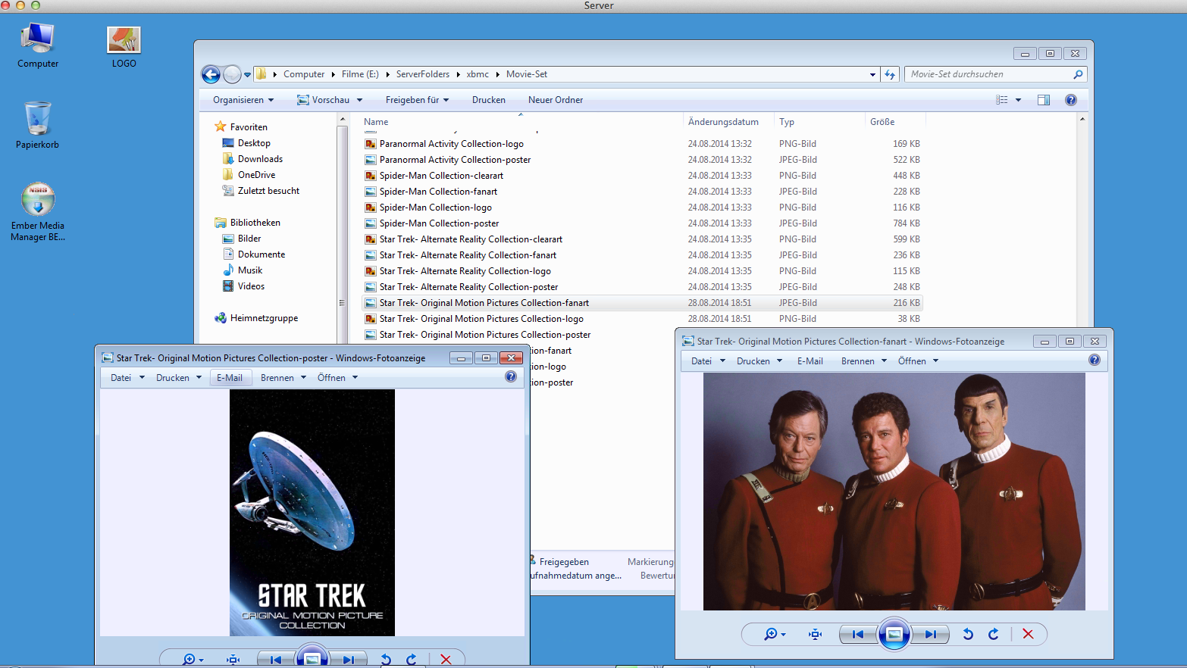Screen dimensions: 1187x668
Task: Open Brennen menu in poster viewer
Action: click(283, 378)
